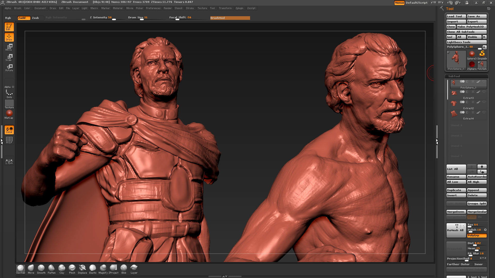Open the Zplugin menu
Screen dimensions: 495x278
[239, 8]
